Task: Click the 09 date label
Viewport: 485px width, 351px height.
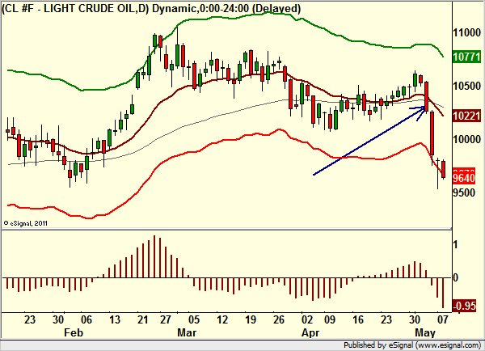Action: (x=330, y=319)
